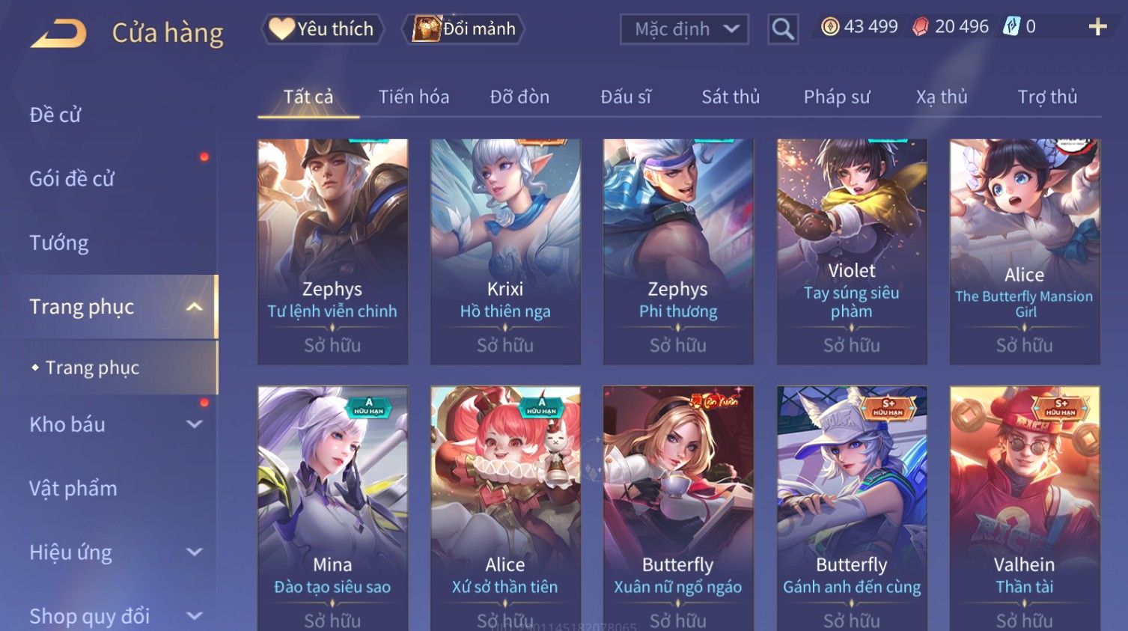Open the Mặc định sort dropdown
This screenshot has width=1128, height=631.
[x=684, y=29]
